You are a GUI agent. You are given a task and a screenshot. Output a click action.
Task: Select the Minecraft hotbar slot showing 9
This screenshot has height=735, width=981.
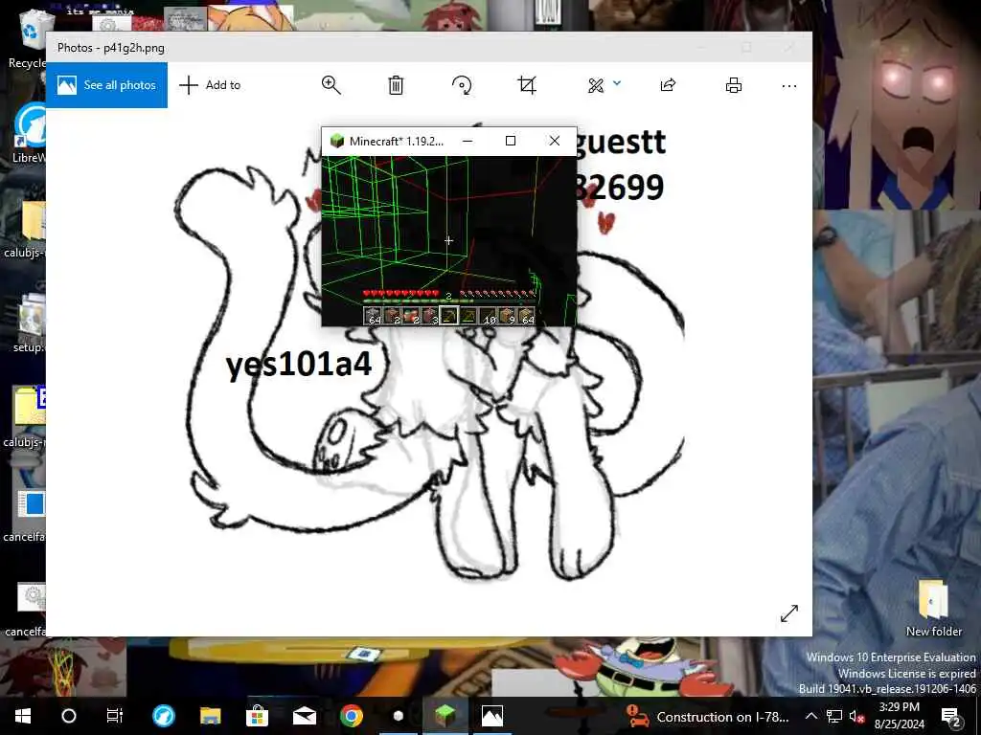(507, 316)
